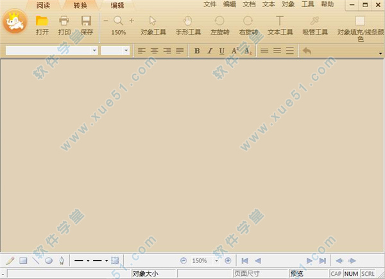This screenshot has width=385, height=279.
Task: Switch to the 转换 tab
Action: (x=80, y=5)
